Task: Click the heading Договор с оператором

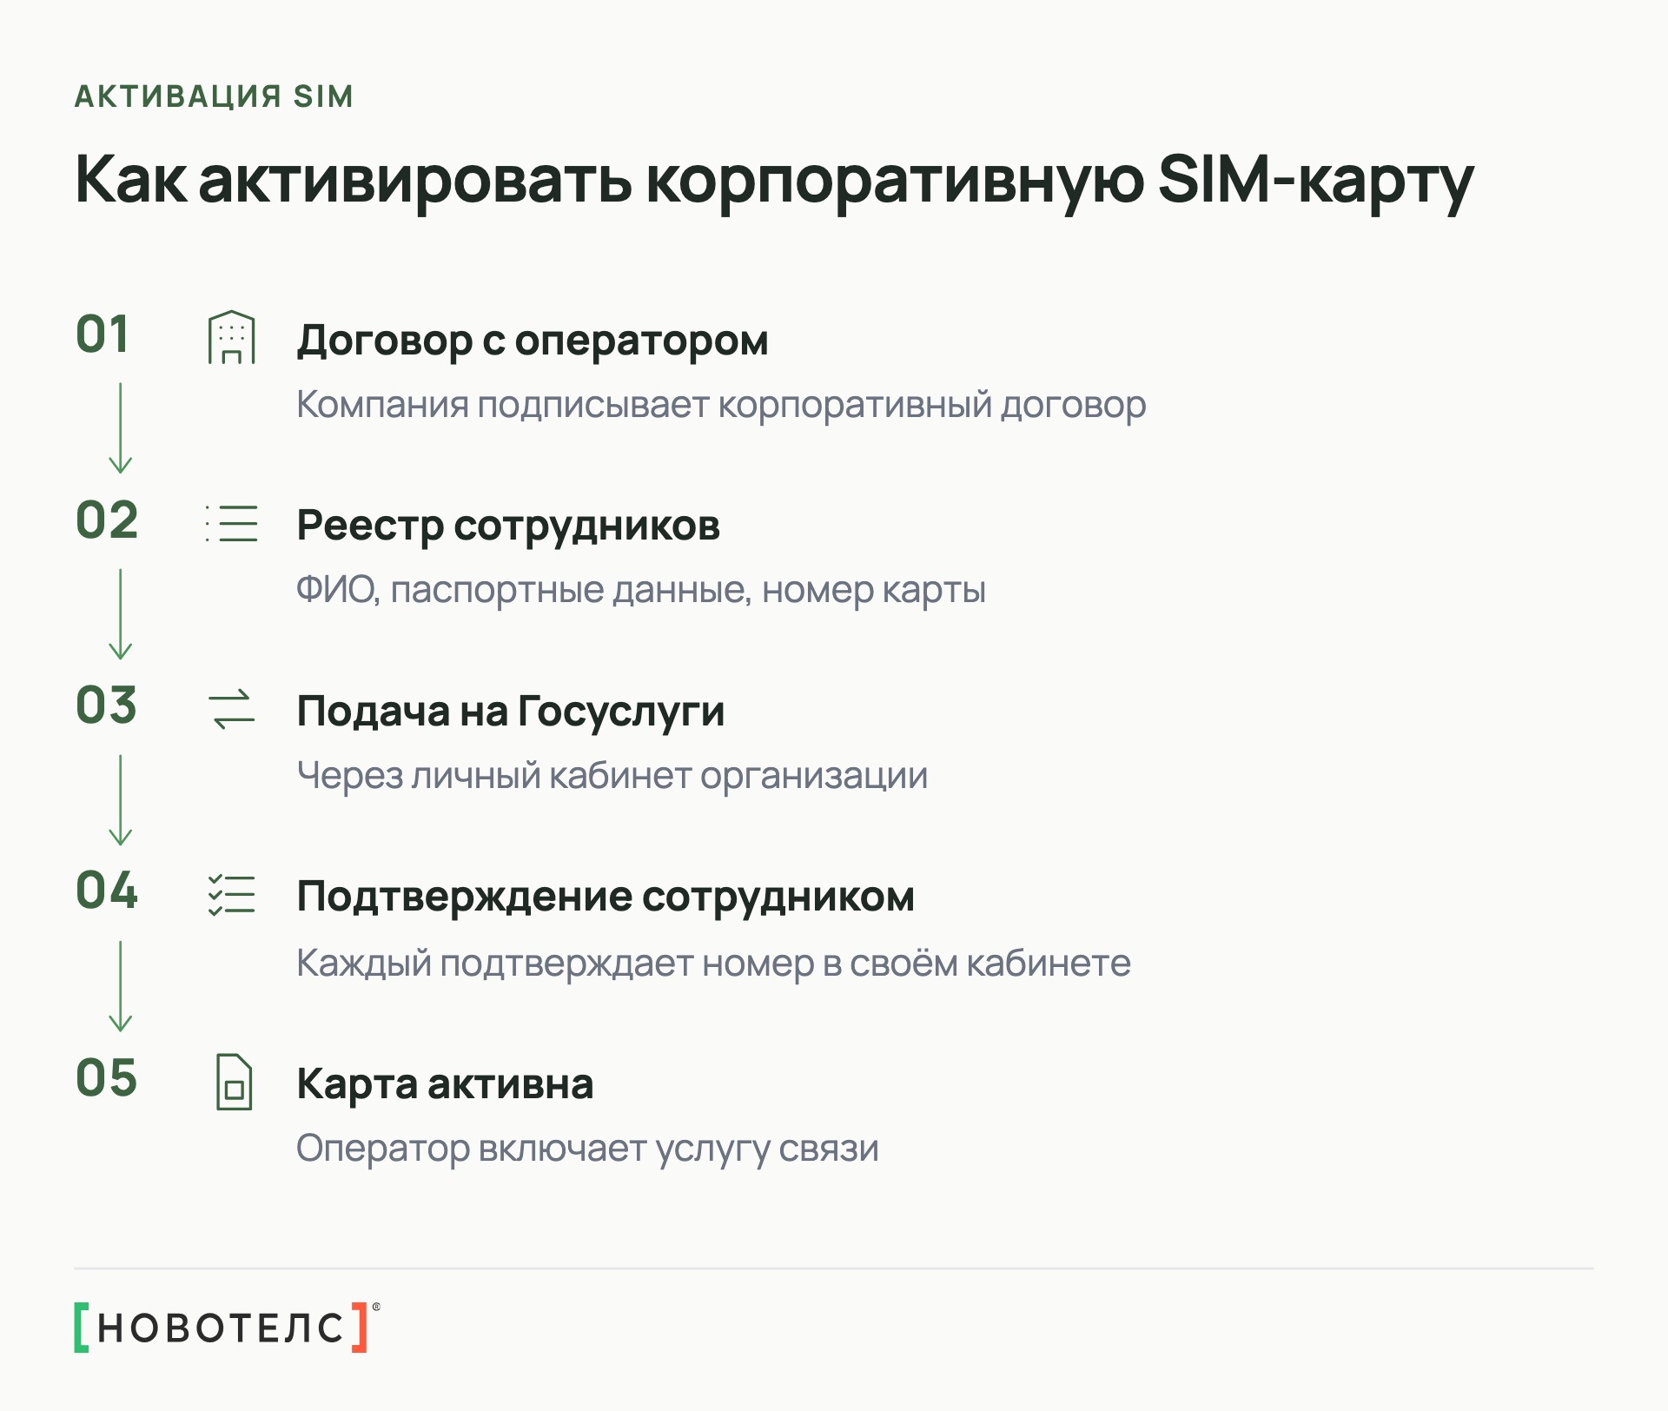Action: coord(533,340)
